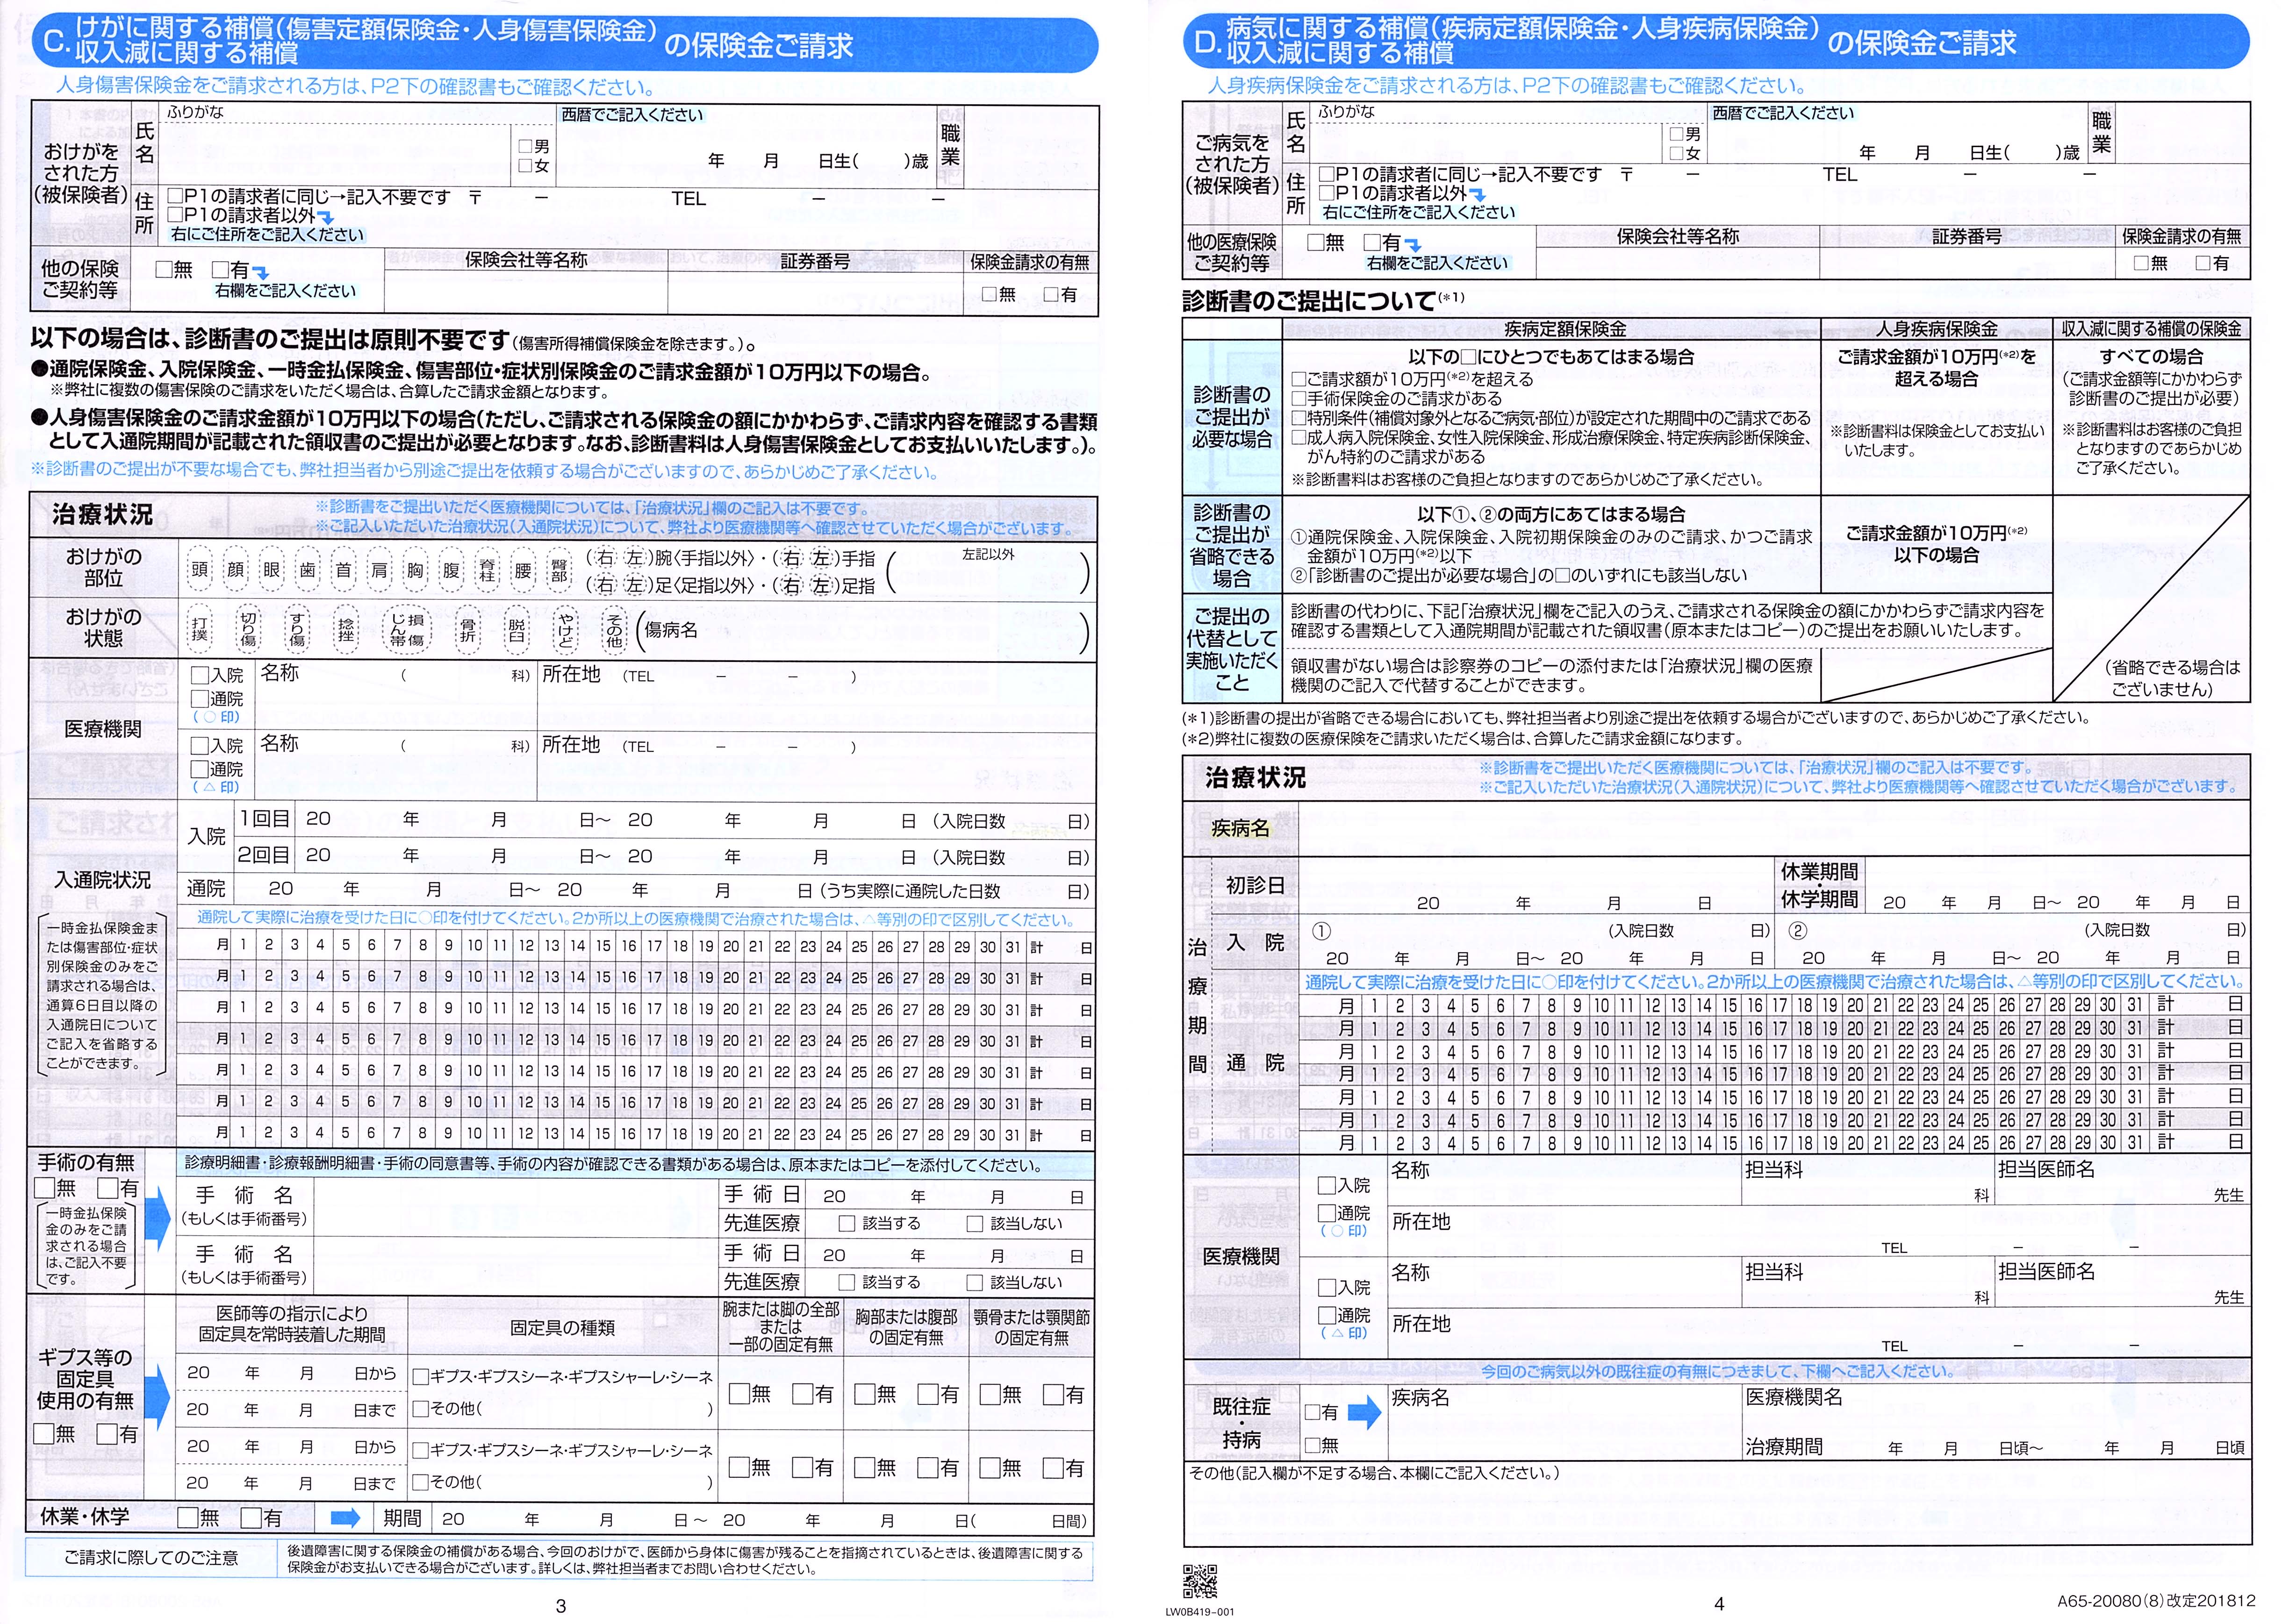Screen dimensions: 2296x1624
Task: Click the code LW0B419-001 below the QR code
Action: click(x=1199, y=1611)
